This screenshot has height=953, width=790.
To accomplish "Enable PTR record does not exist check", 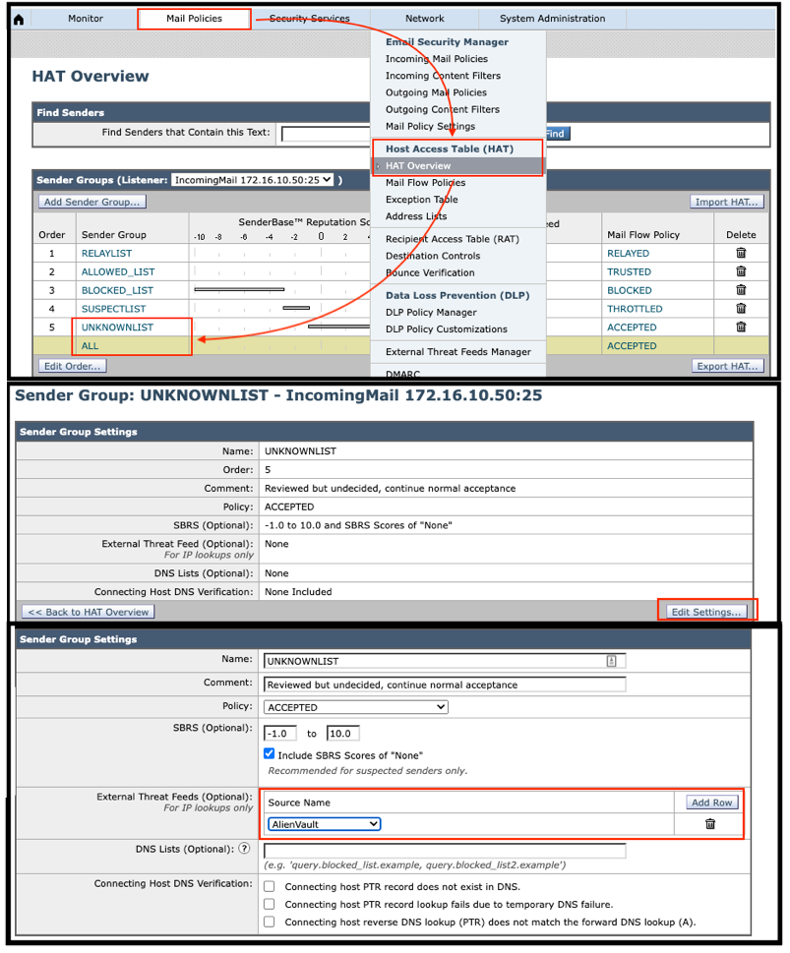I will click(270, 886).
